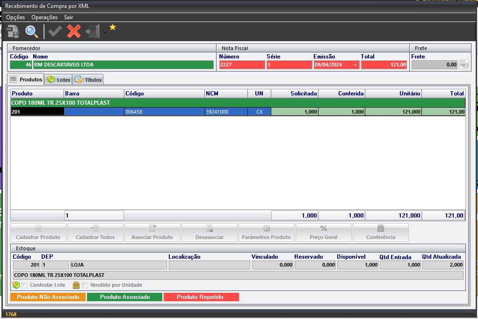478x319 pixels.
Task: Open the magnifier search tool
Action: [32, 31]
